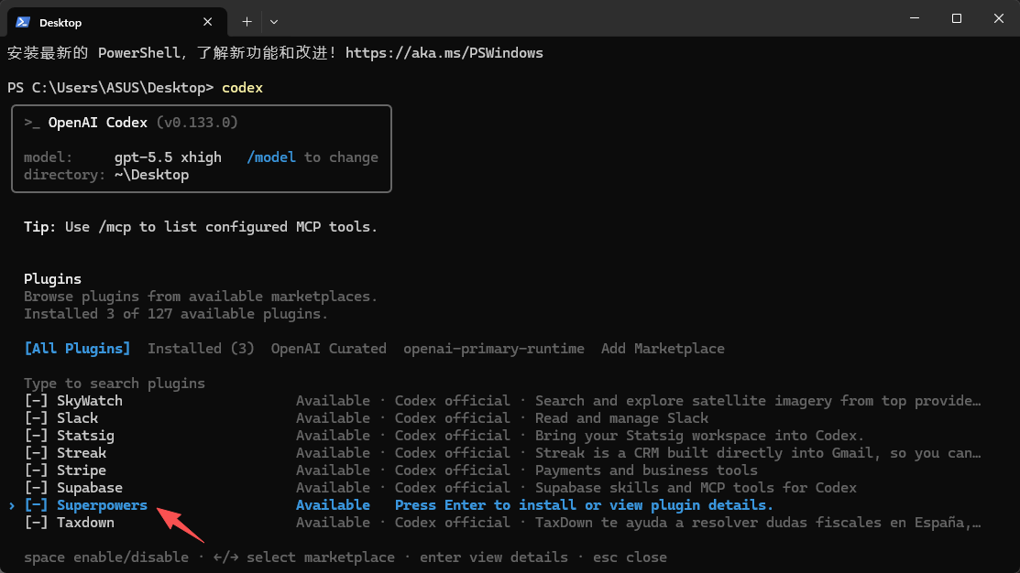Toggle the Superpowers plugin checkbox
The image size is (1020, 573).
point(37,505)
